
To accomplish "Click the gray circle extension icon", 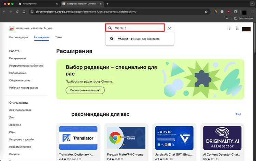I will point(222,12).
